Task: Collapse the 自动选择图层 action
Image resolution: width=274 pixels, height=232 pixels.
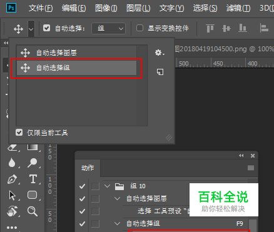Action: [118, 198]
